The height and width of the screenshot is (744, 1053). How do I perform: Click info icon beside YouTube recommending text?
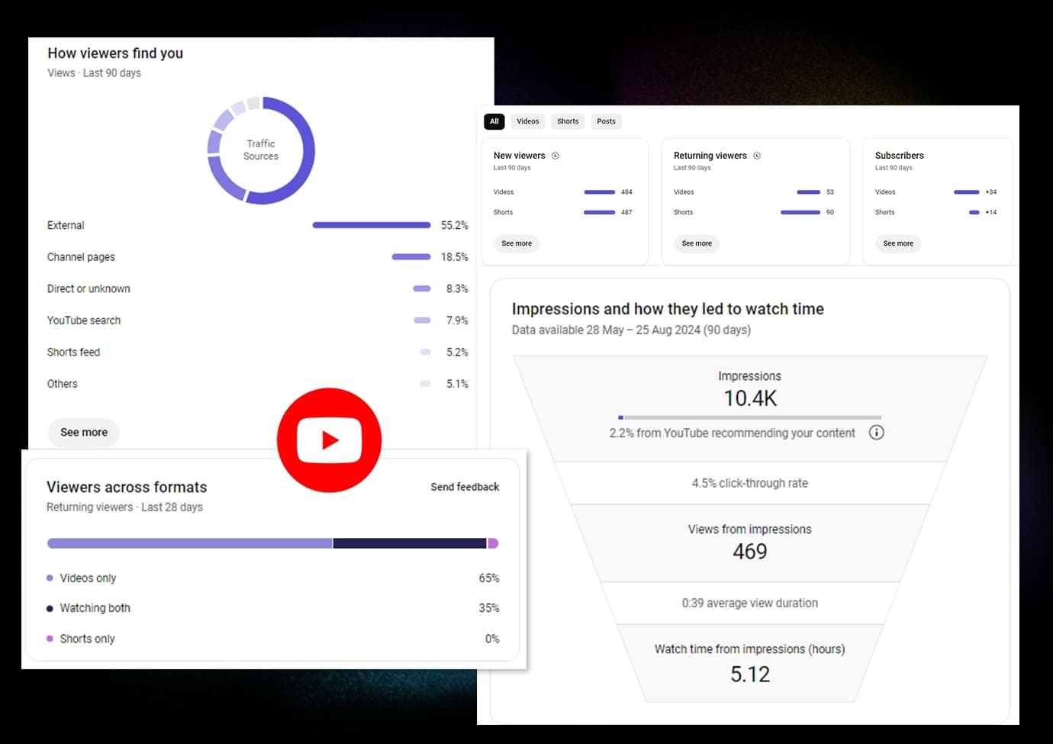[x=877, y=433]
